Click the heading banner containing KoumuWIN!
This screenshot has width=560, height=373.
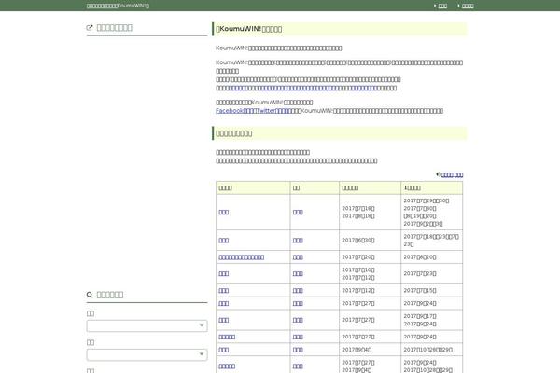(x=340, y=29)
